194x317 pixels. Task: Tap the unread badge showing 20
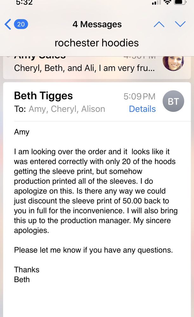[x=21, y=24]
